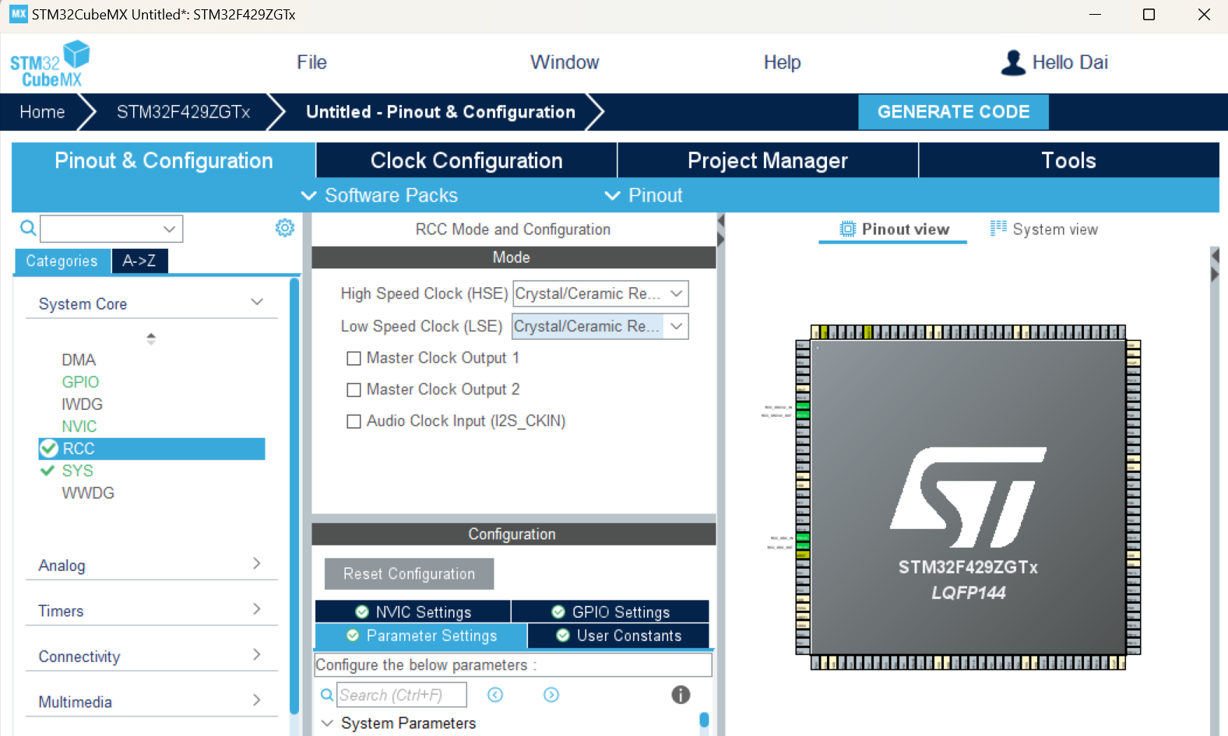Click the parameter search magnifier icon

[327, 695]
